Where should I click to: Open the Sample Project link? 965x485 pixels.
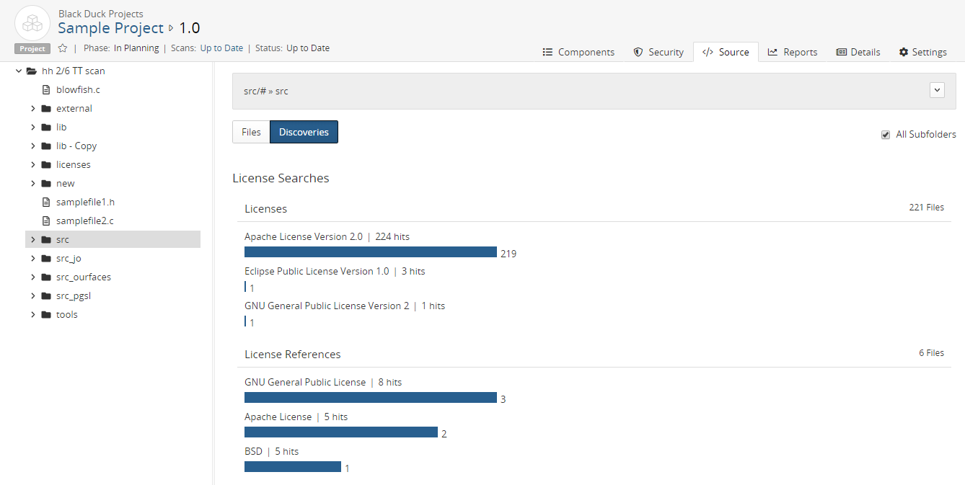[110, 28]
